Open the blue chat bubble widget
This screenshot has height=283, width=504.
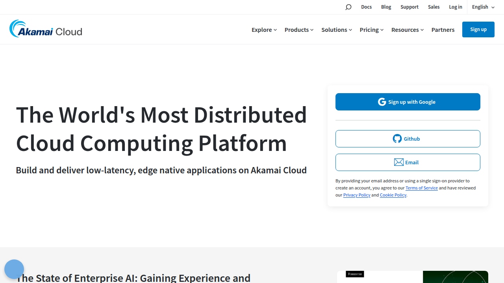(14, 269)
